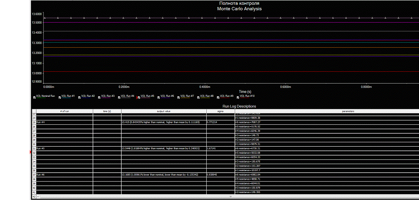
Task: Select 'rr3 resistance=150.675' cell
Action: 327,162
